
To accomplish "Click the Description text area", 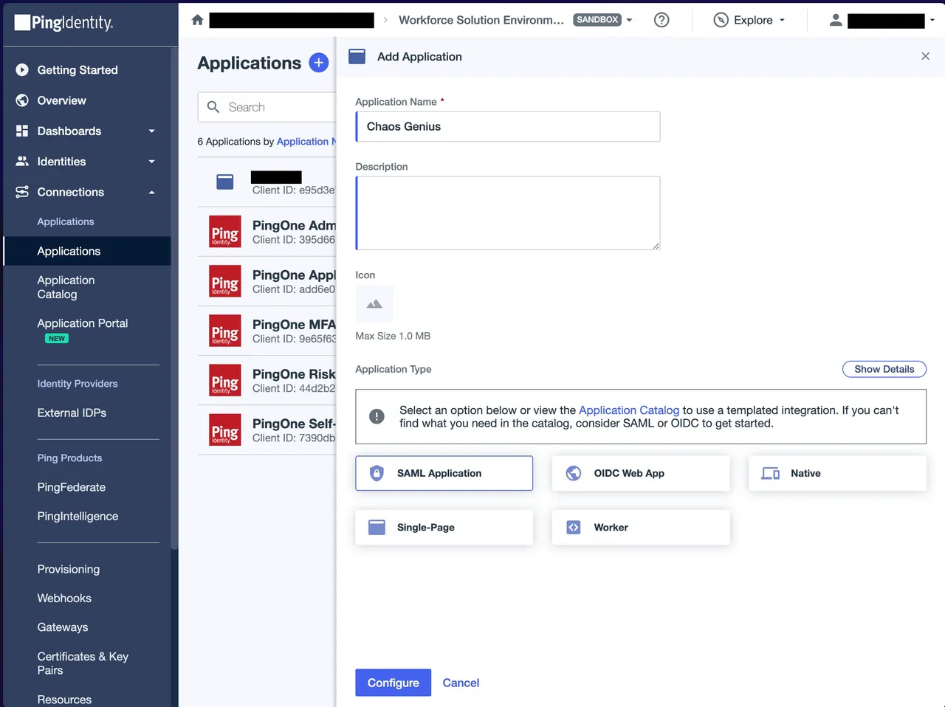I will [x=508, y=213].
